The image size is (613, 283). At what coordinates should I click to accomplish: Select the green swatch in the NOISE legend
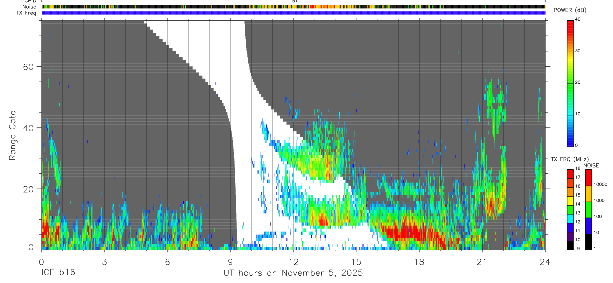pos(588,210)
